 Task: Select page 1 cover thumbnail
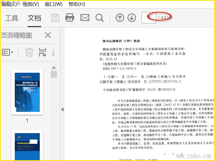coord(27,92)
